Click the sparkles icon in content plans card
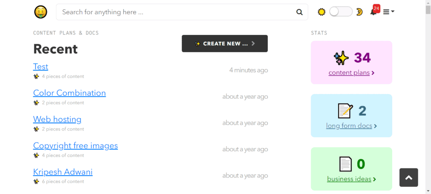This screenshot has height=194, width=431. 341,58
